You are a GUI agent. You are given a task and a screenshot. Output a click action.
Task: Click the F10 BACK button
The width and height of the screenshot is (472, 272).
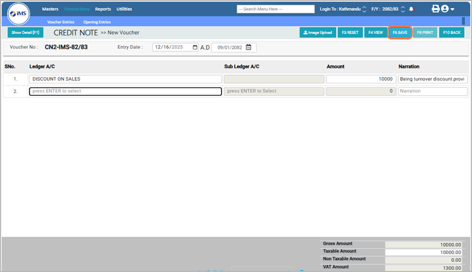(x=452, y=32)
